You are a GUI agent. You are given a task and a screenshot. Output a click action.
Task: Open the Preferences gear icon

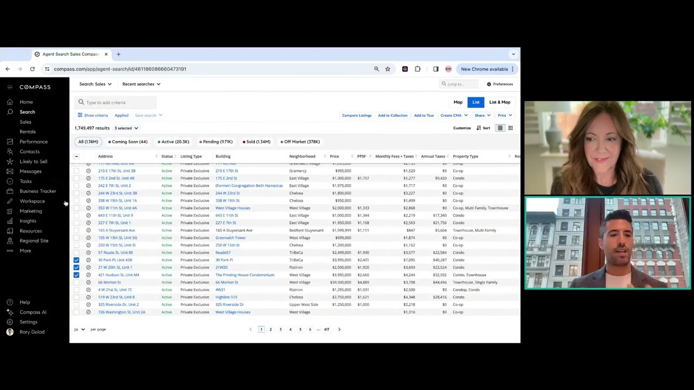click(x=489, y=84)
